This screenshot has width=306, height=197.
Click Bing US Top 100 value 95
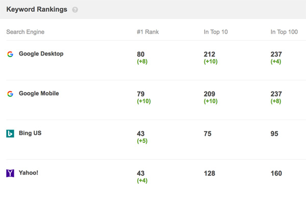pyautogui.click(x=274, y=134)
